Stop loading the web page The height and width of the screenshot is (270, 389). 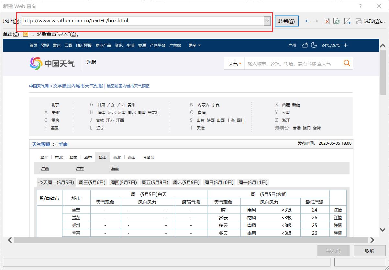(x=327, y=21)
